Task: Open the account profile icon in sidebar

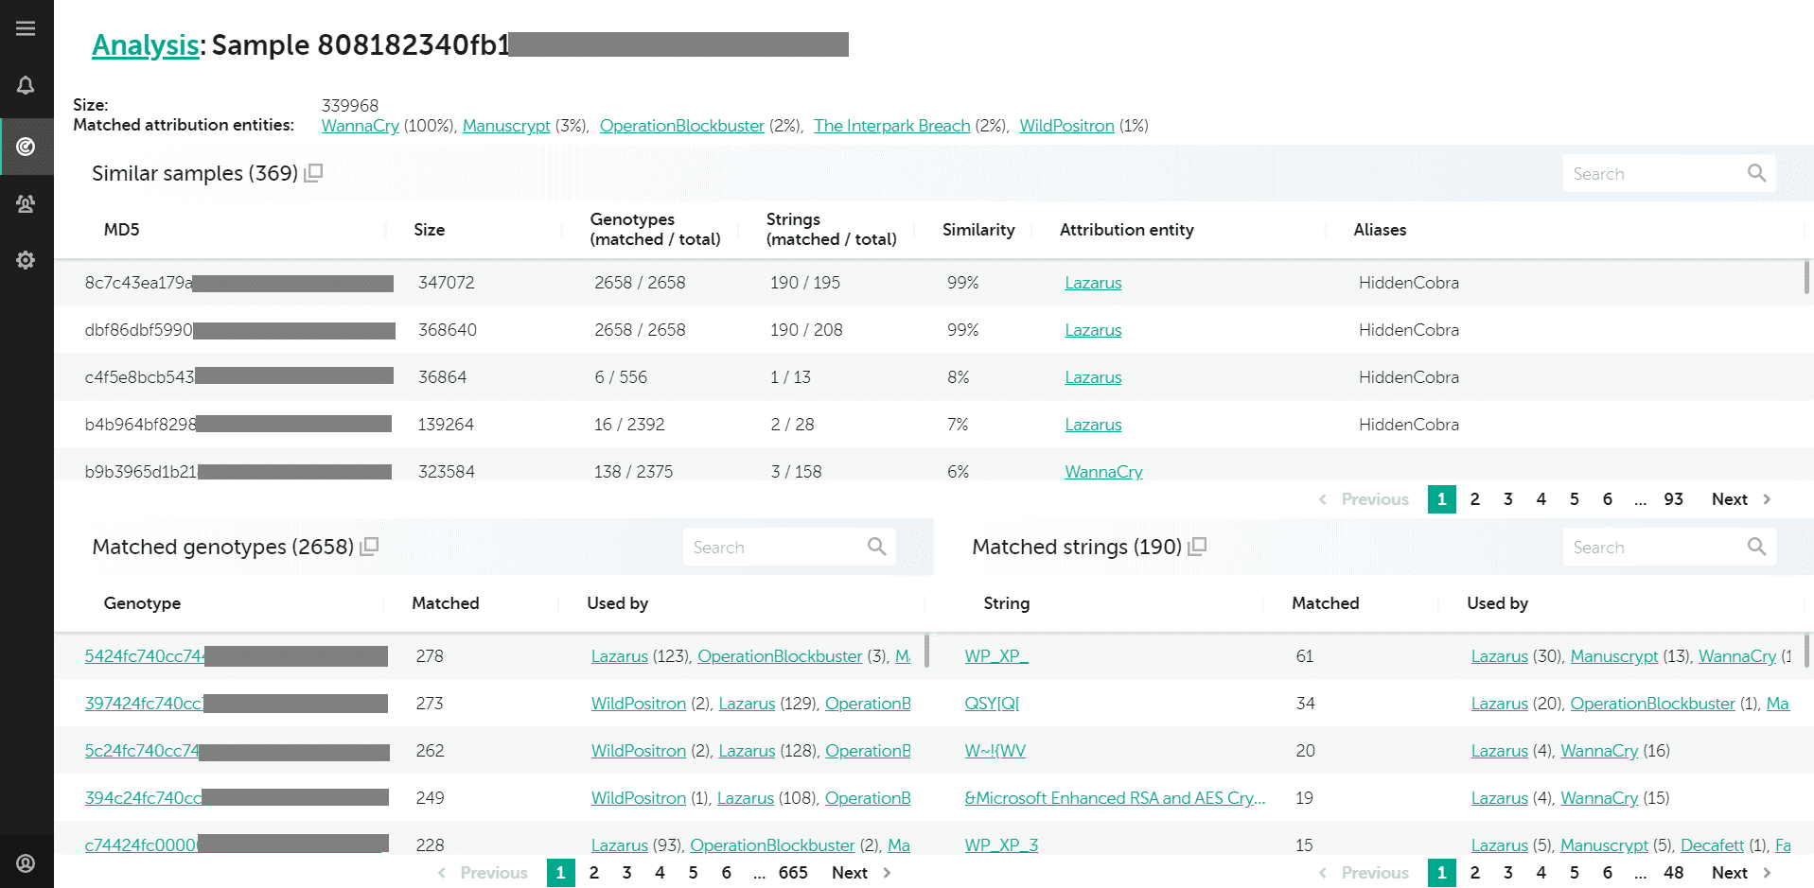Action: coord(26,862)
